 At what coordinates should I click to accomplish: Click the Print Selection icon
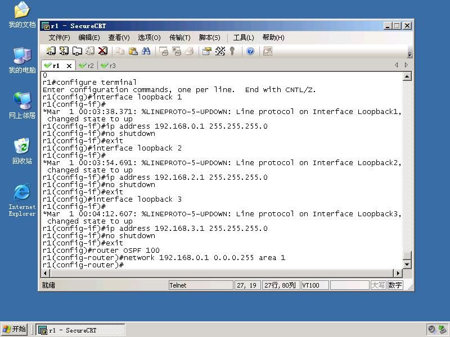(177, 51)
